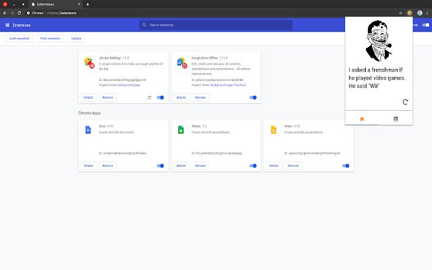Open the Chrome profile avatar
Image resolution: width=432 pixels, height=270 pixels.
click(420, 13)
